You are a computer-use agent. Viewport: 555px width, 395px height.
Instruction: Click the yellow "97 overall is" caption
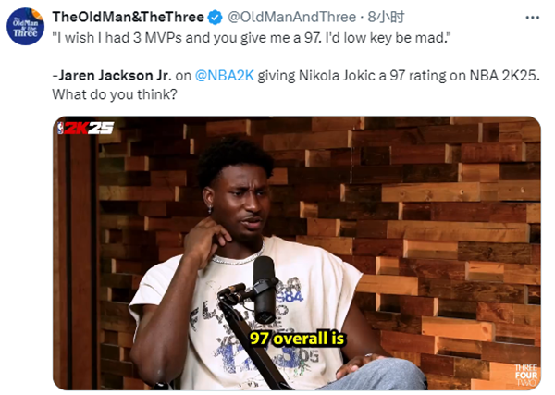coord(297,338)
